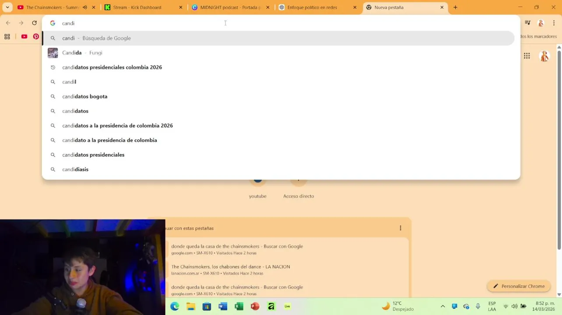Open the volume speaker icon in tray
Screen dimensions: 562x315
click(514, 306)
